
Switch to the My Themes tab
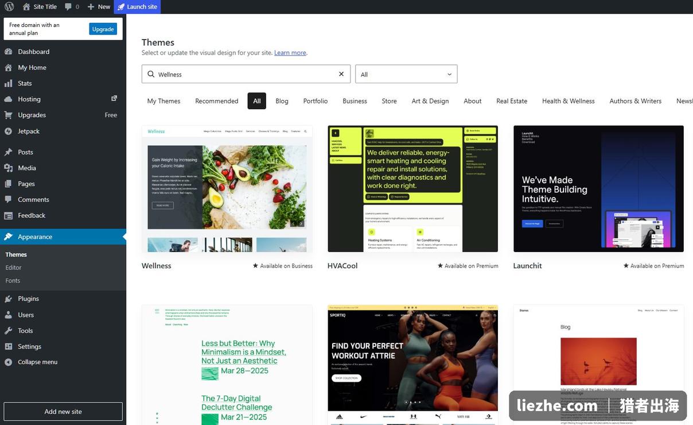(x=163, y=101)
